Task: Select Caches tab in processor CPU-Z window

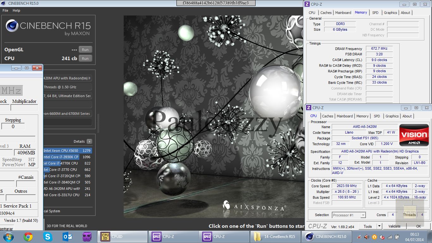Action: (x=327, y=116)
